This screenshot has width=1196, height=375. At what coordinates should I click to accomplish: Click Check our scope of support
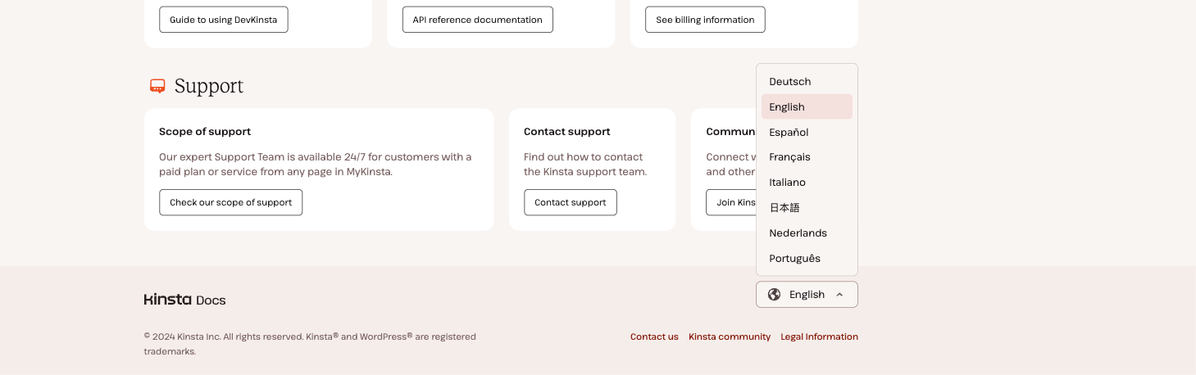[230, 202]
